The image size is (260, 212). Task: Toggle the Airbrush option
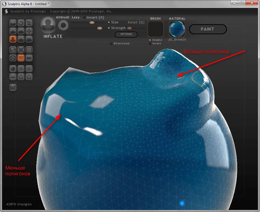(62, 17)
